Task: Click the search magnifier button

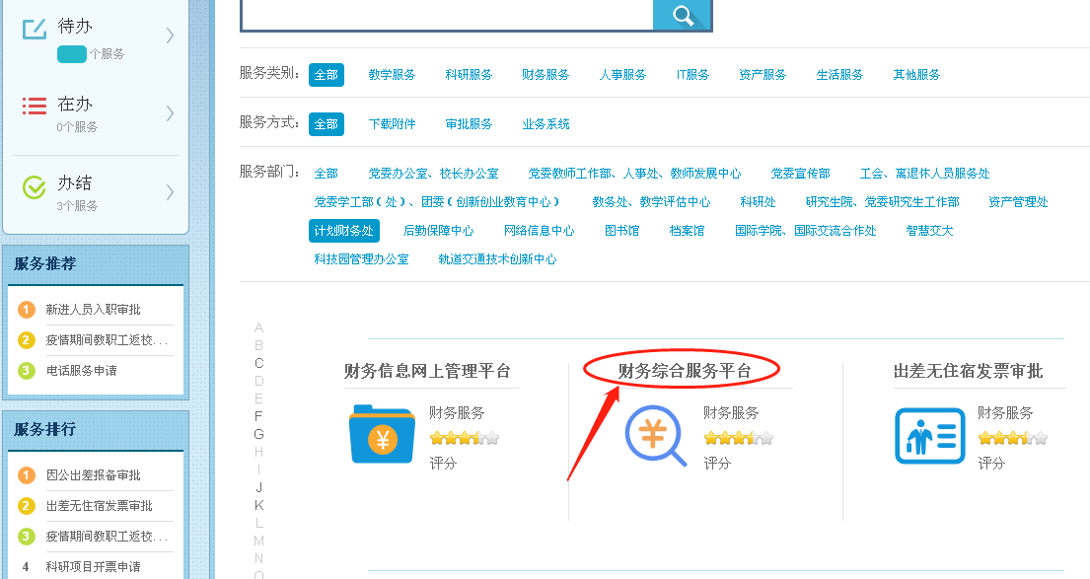Action: (x=683, y=16)
